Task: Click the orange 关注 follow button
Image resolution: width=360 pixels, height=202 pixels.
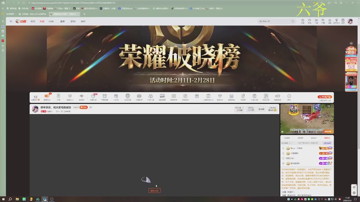Action: [84, 107]
